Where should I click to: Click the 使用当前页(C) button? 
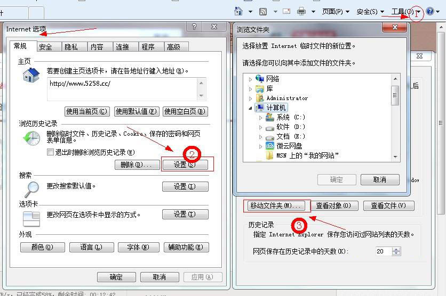(87, 111)
